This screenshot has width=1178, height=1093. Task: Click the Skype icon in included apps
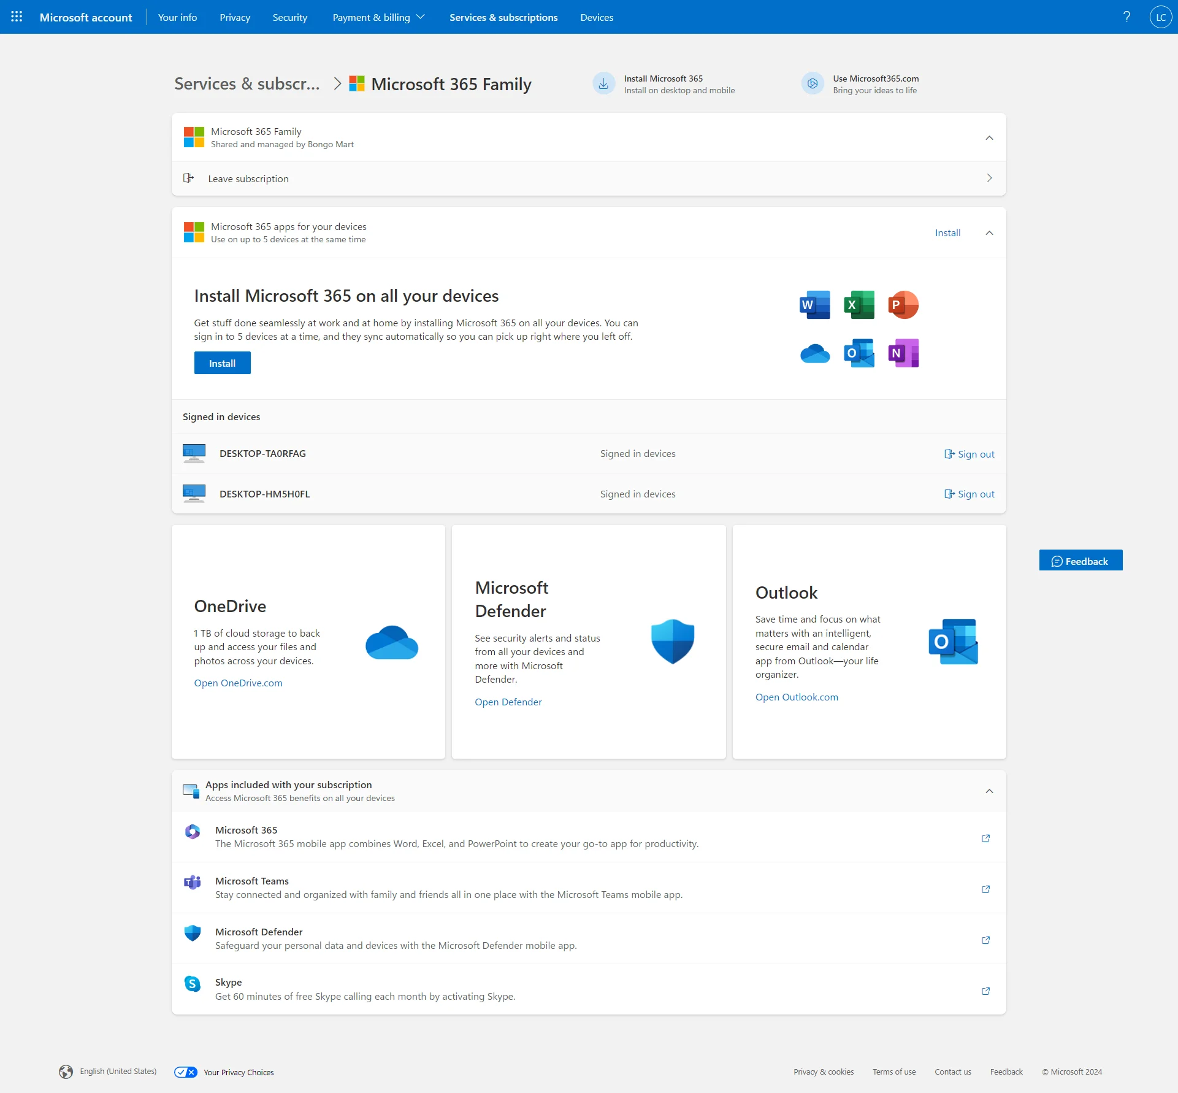point(193,983)
